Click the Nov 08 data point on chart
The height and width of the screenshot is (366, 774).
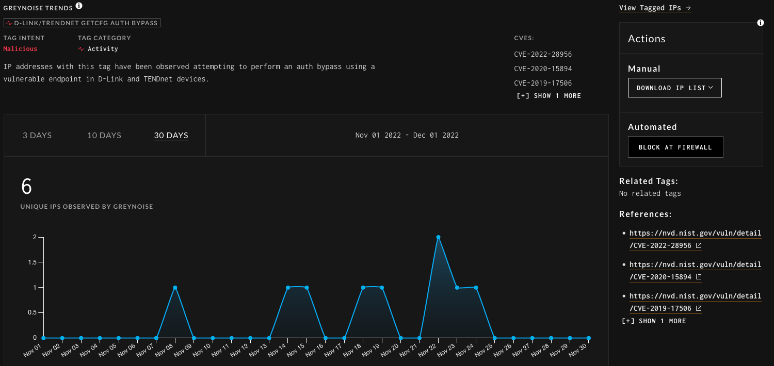point(175,288)
